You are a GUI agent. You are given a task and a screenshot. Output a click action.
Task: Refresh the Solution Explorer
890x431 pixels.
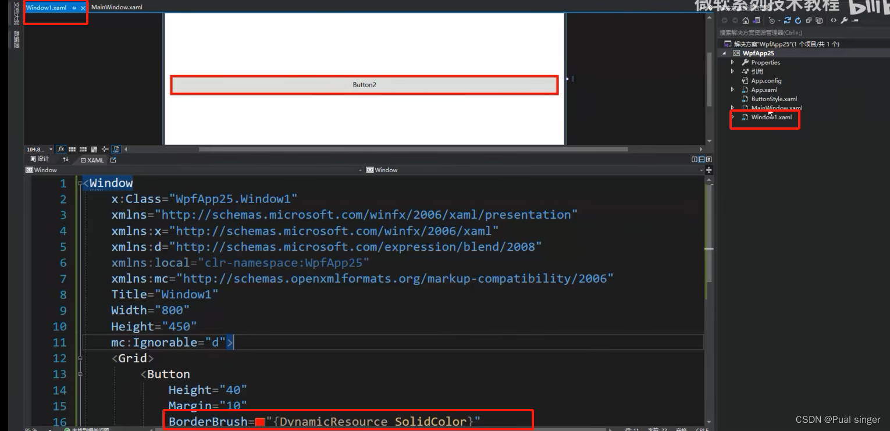(798, 20)
